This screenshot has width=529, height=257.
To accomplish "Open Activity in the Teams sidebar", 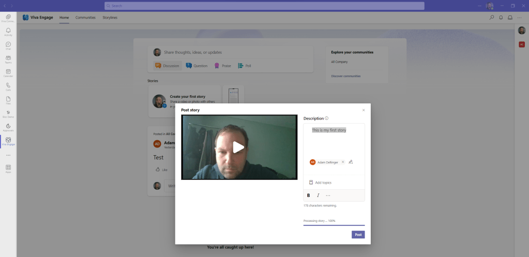I will [8, 32].
